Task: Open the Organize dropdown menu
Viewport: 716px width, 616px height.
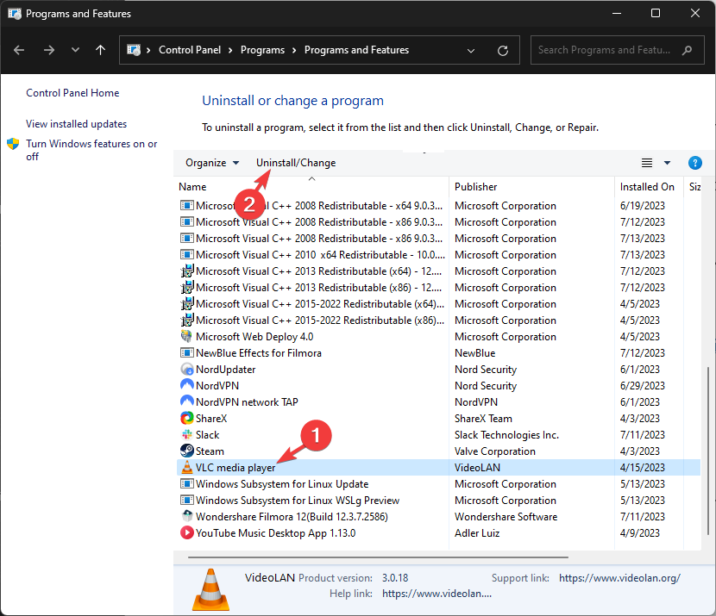Action: 212,163
